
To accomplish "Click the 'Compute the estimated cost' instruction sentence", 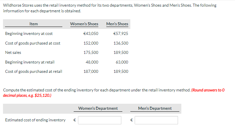I will coord(97,90).
